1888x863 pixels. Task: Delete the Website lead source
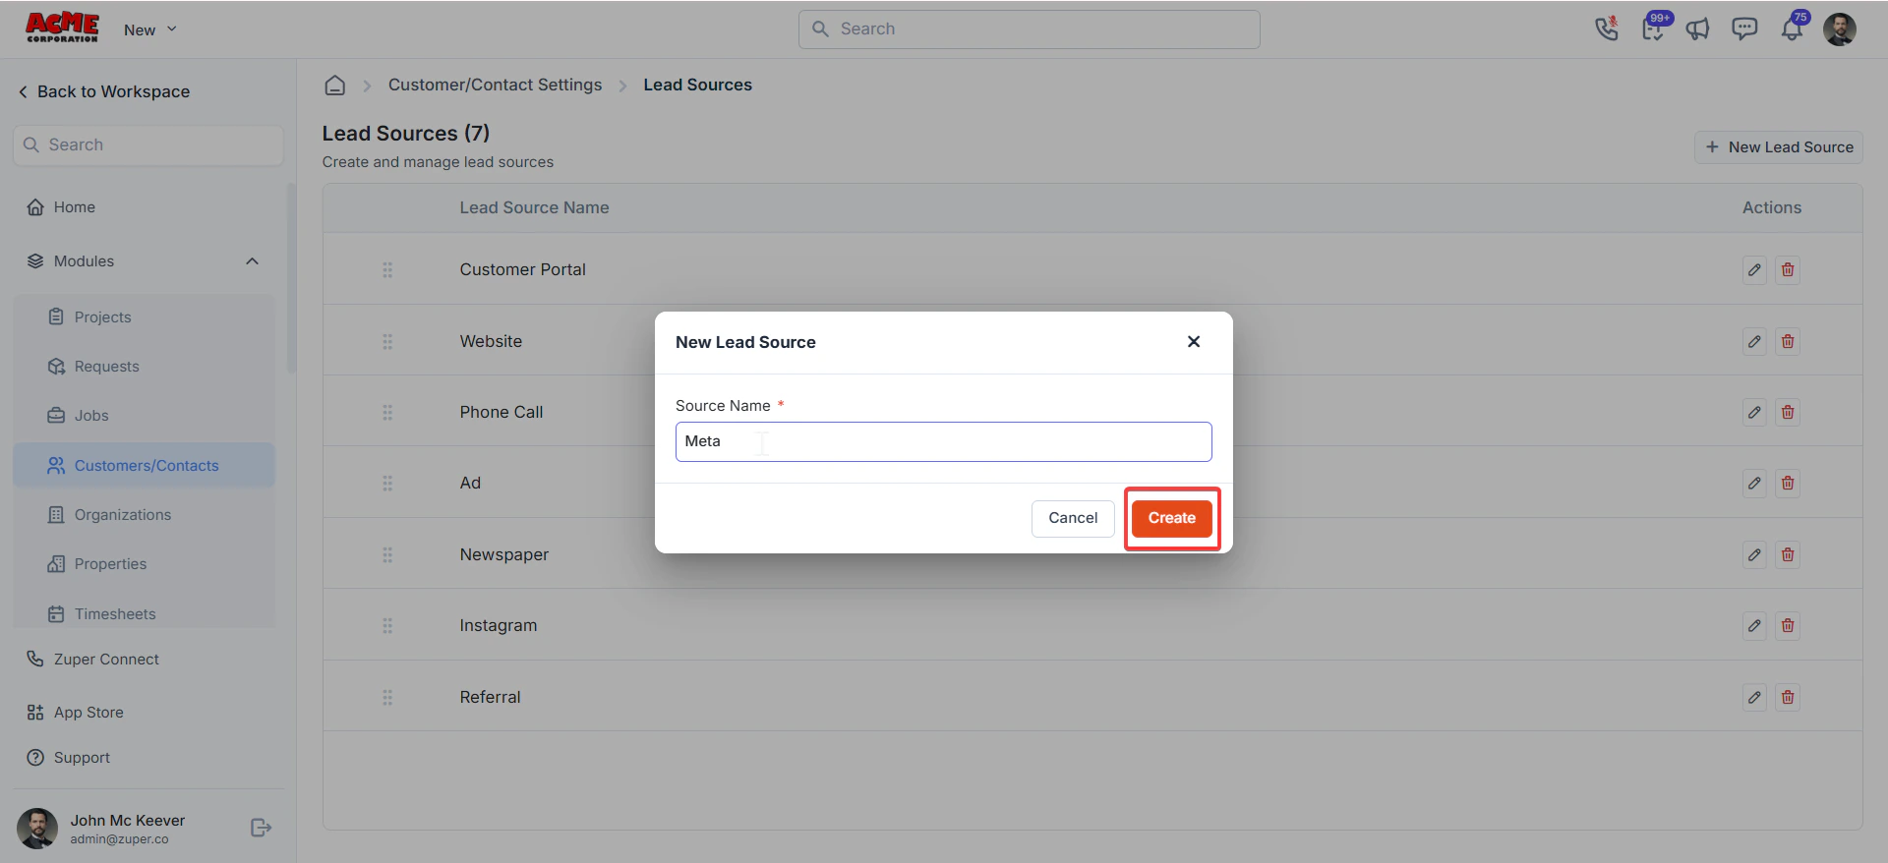[x=1788, y=341]
